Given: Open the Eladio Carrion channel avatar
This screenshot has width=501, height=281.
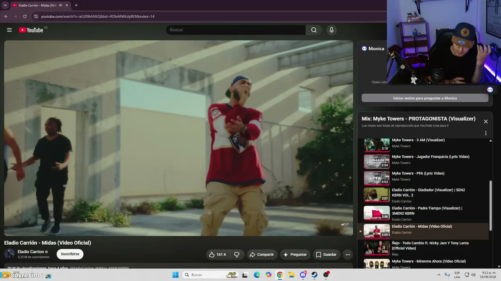Looking at the screenshot, I should coord(9,254).
